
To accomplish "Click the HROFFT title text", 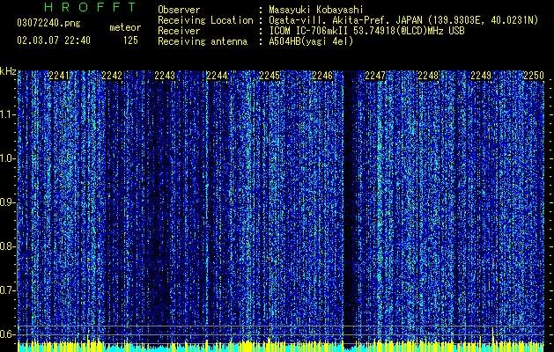I will tap(91, 7).
